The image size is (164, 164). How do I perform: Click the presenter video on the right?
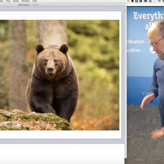pos(145,85)
